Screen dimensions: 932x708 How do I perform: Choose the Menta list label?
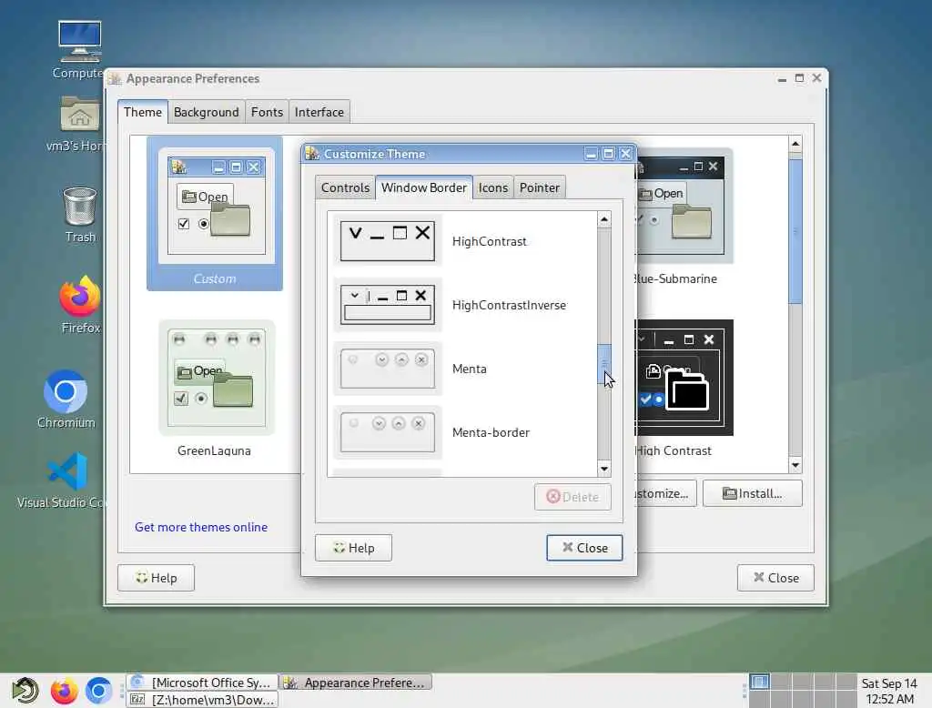click(x=469, y=369)
